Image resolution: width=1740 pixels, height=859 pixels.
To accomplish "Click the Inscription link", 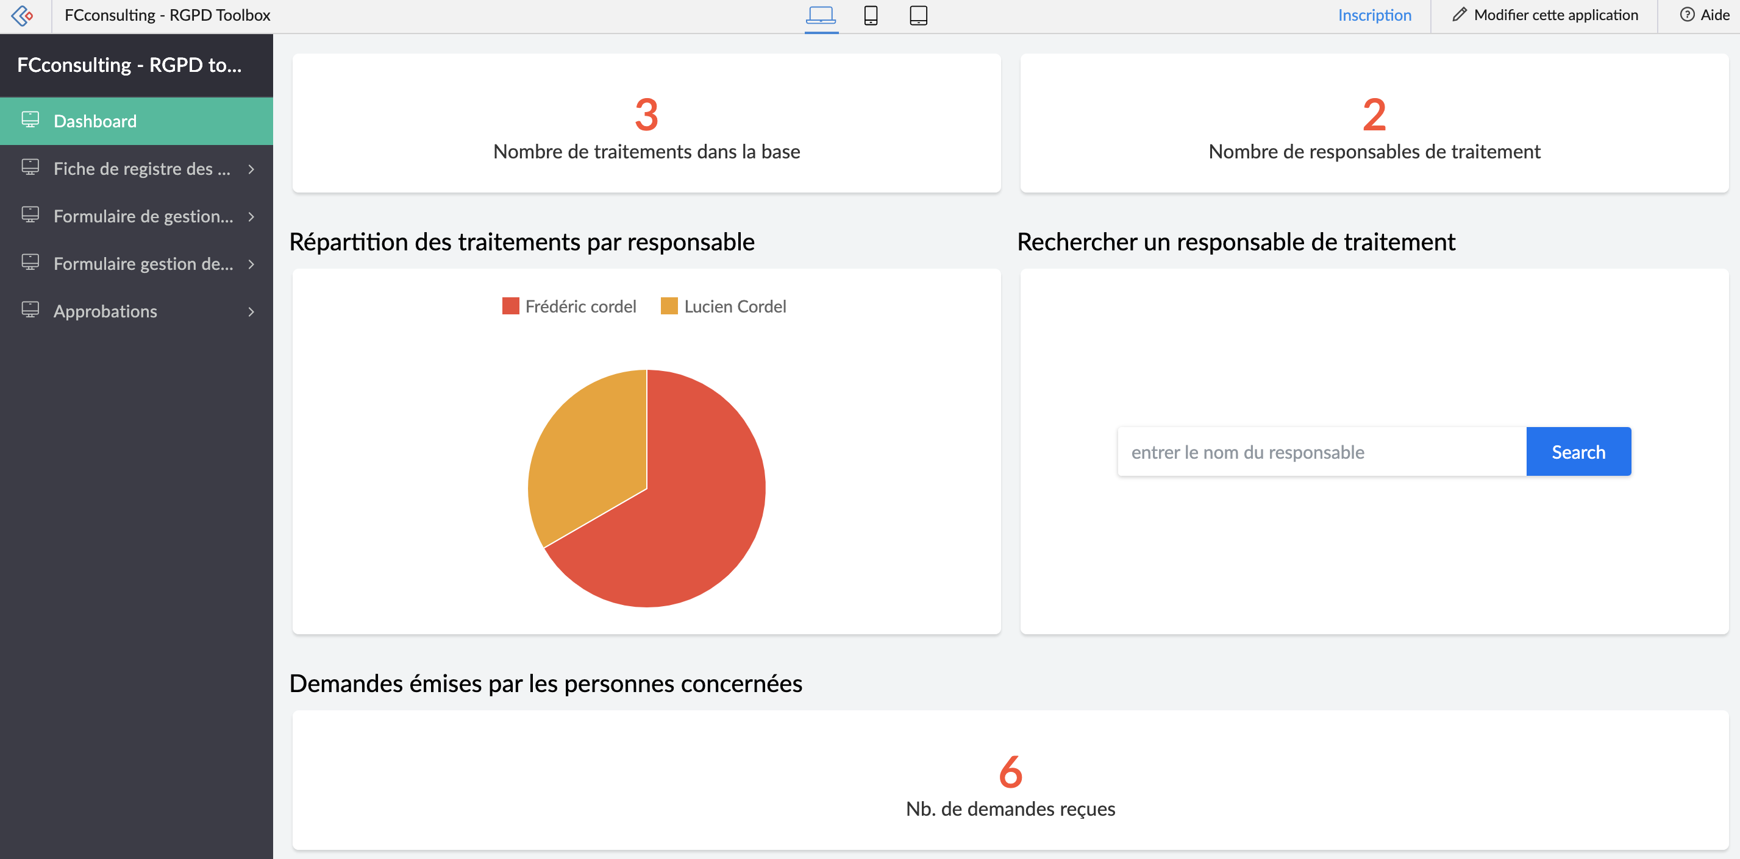I will [x=1375, y=15].
